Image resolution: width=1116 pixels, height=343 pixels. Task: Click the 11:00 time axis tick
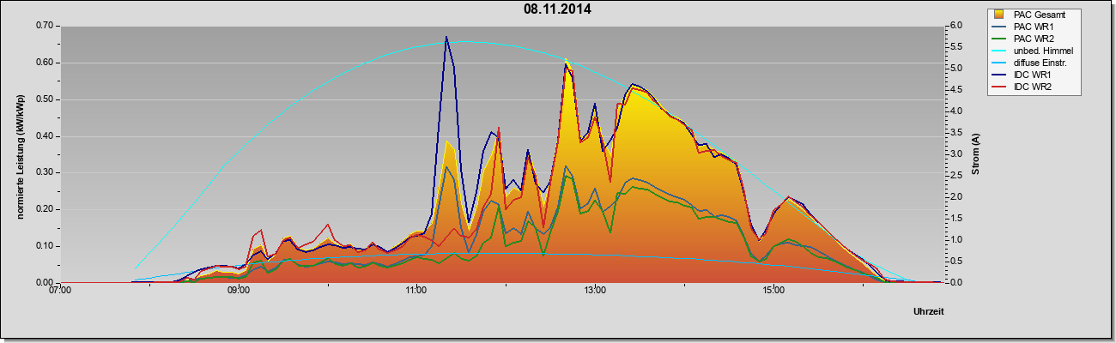(416, 292)
